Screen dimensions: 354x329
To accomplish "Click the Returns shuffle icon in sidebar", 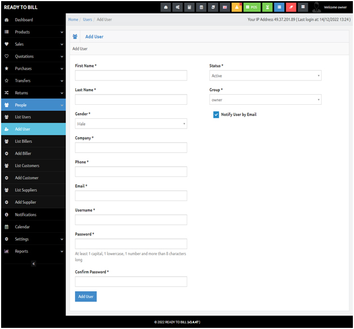I will [x=7, y=92].
